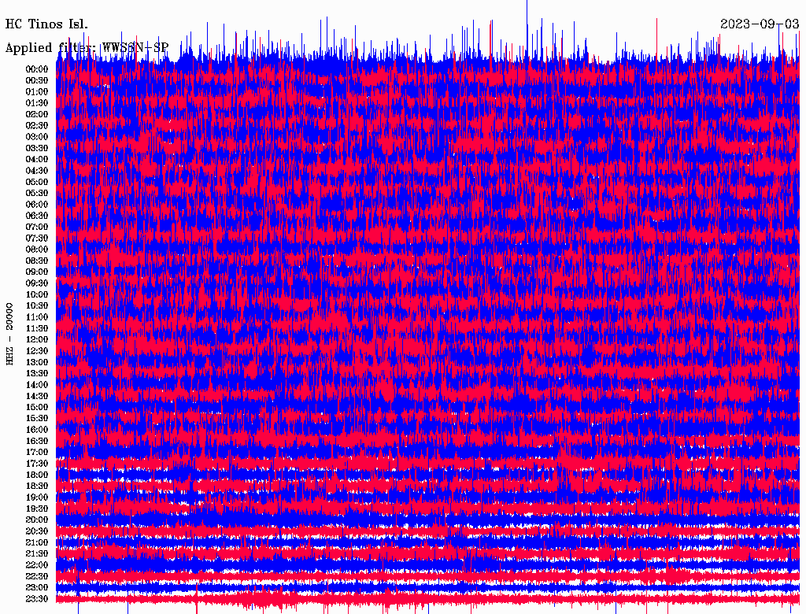Select the 21:30 time row label

pos(37,554)
